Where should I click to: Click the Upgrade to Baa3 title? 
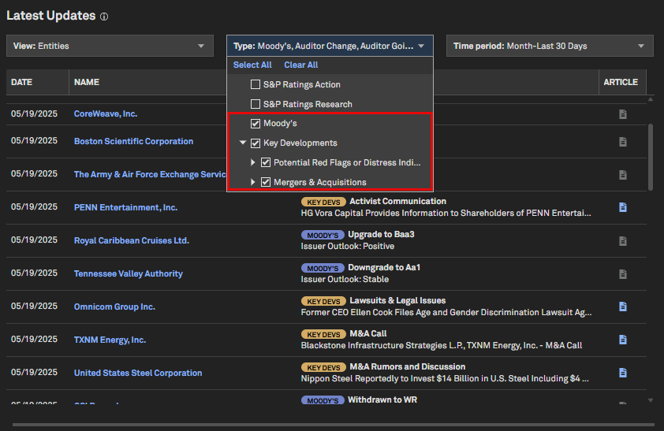381,234
